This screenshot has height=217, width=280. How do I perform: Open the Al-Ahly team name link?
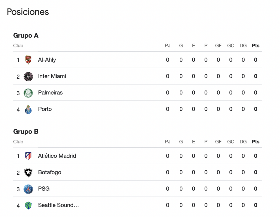pos(47,60)
